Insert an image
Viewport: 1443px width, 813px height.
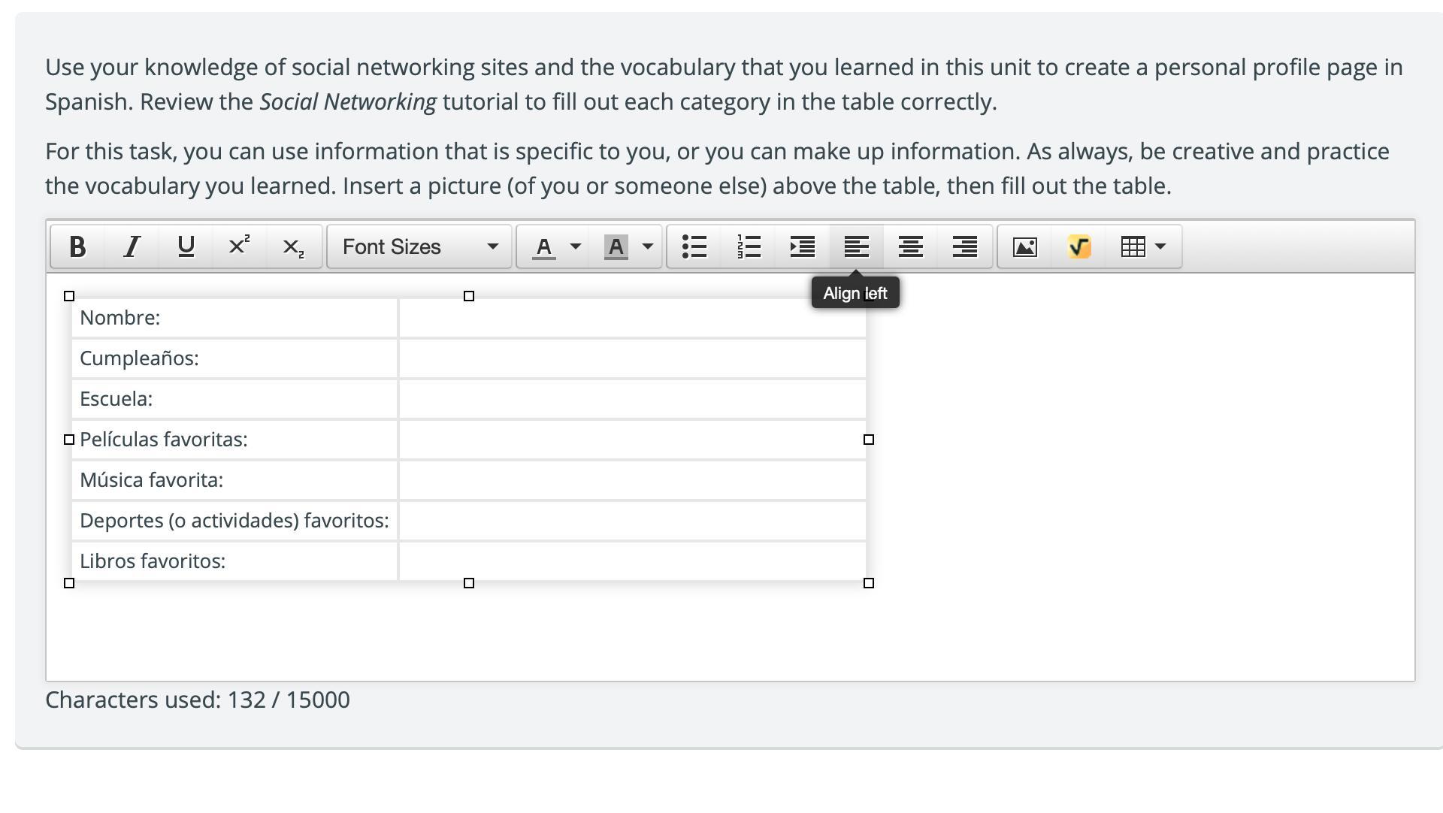(x=1025, y=247)
